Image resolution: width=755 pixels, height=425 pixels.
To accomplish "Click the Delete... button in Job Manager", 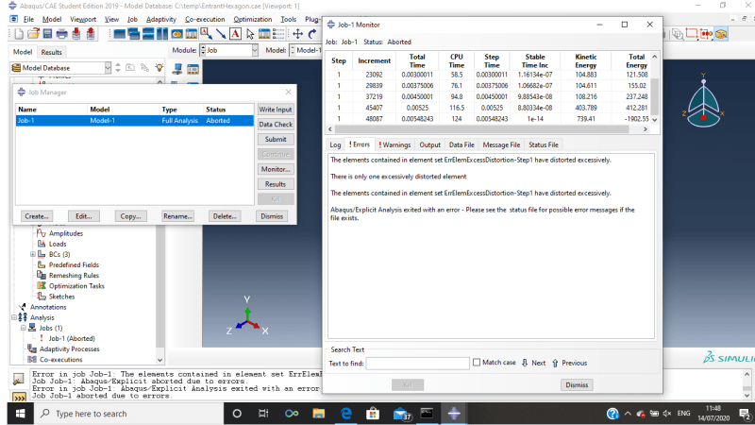I will [225, 216].
